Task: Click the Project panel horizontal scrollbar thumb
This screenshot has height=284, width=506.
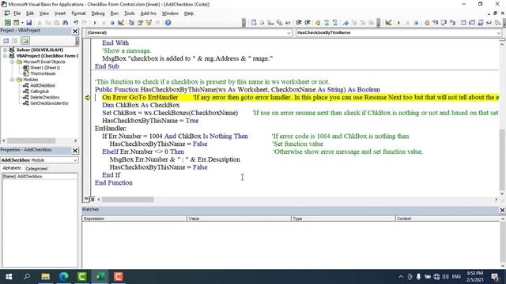Action: (32, 140)
